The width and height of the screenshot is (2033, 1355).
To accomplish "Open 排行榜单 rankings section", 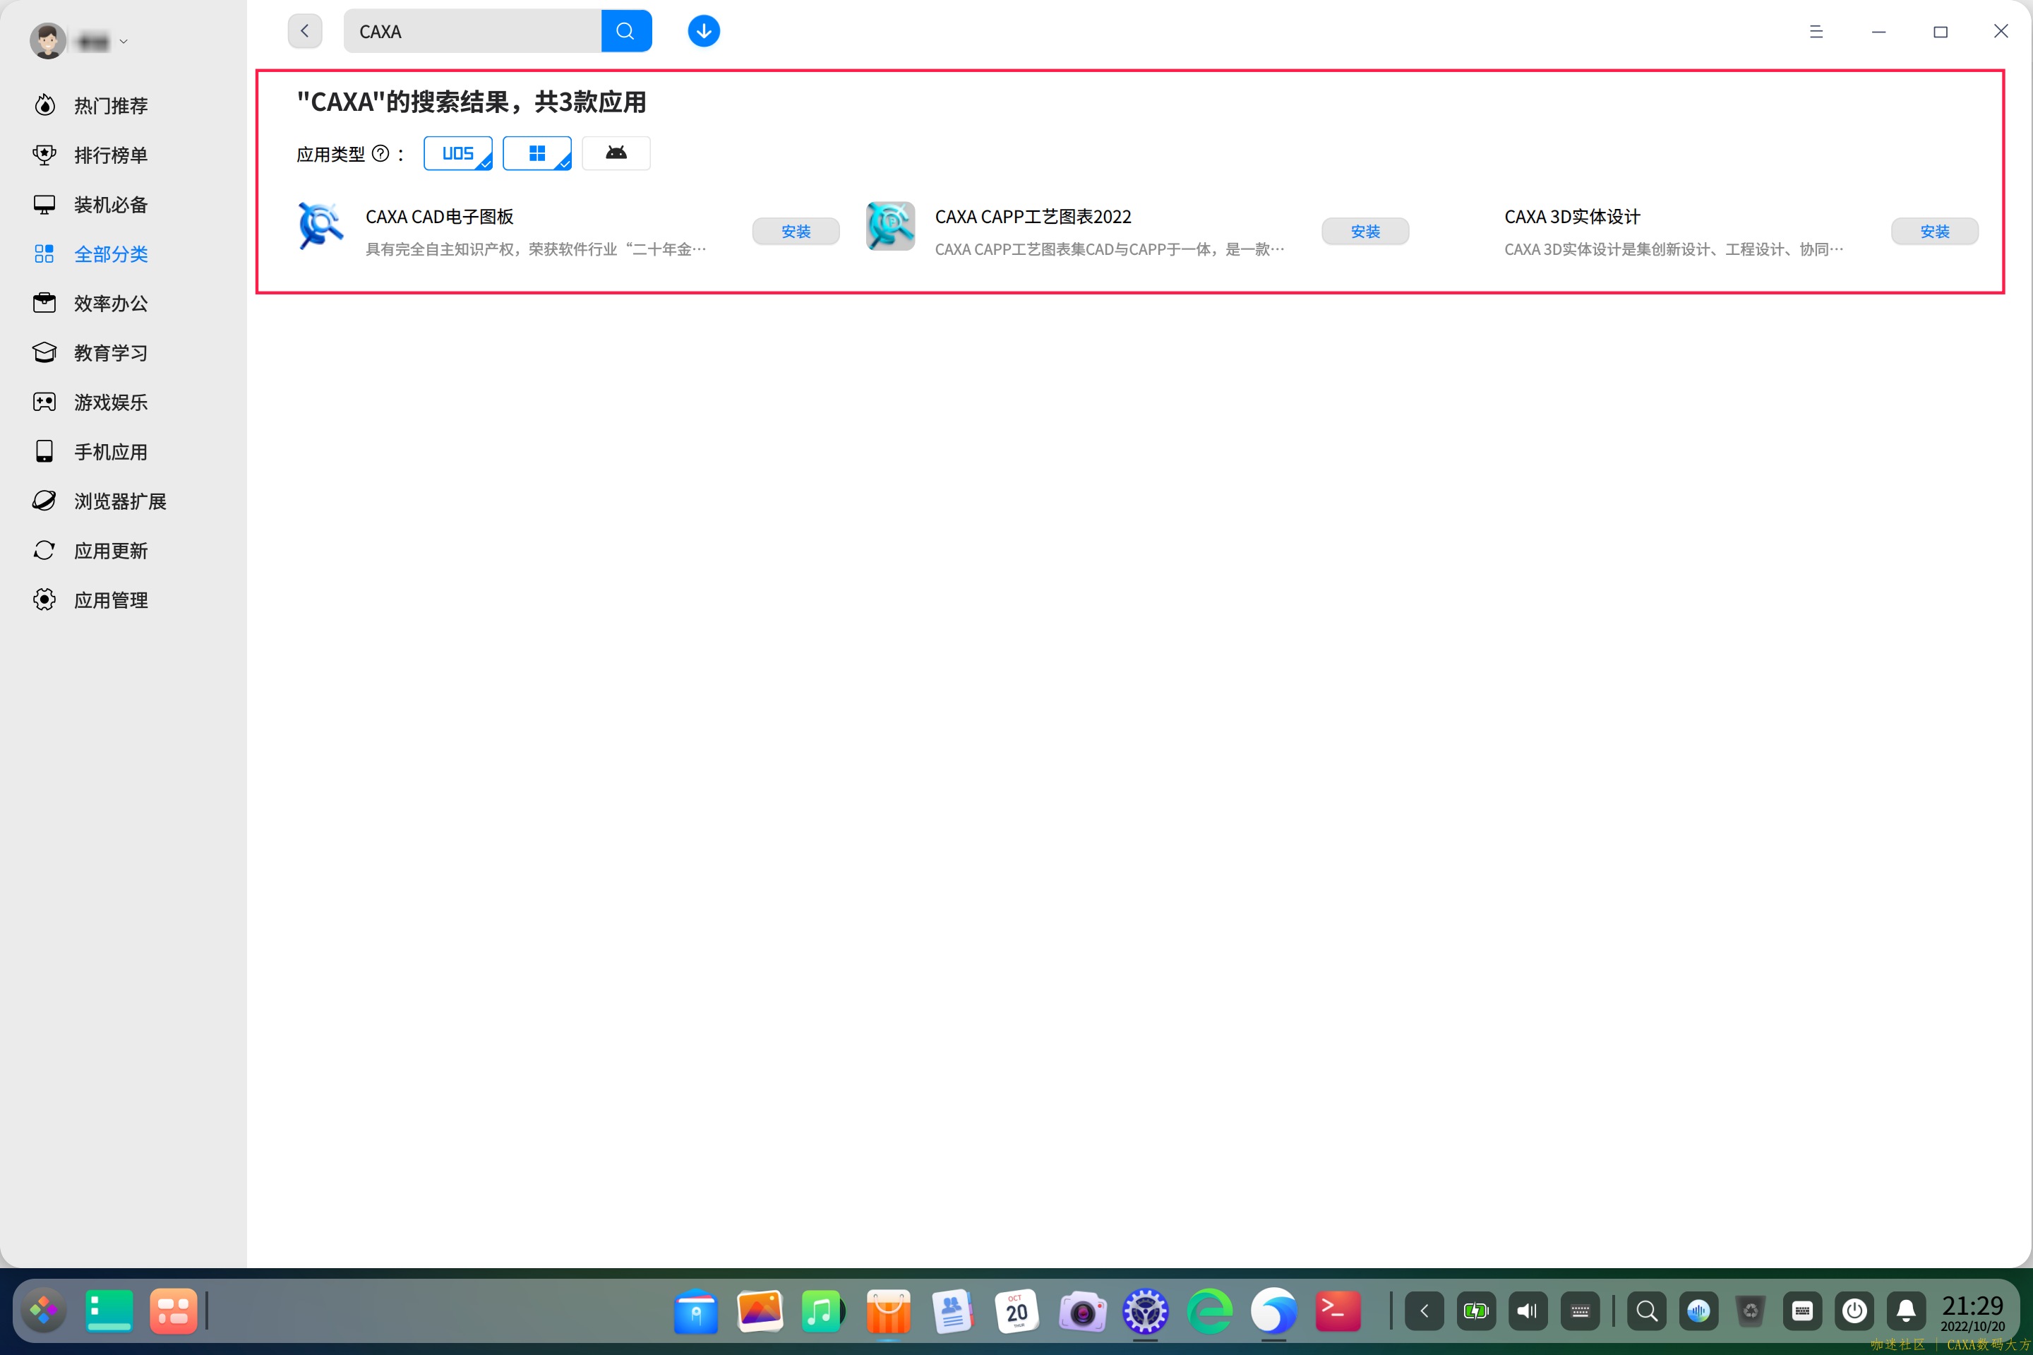I will (x=111, y=155).
